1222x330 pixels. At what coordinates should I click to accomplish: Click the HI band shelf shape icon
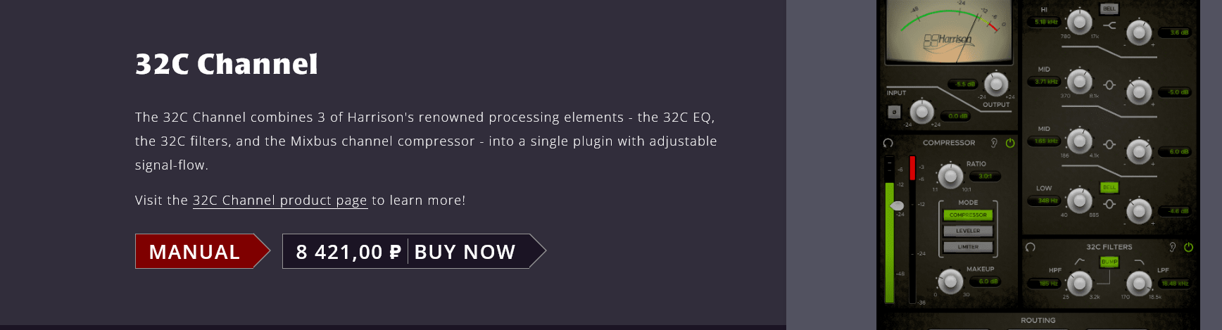tap(1110, 25)
